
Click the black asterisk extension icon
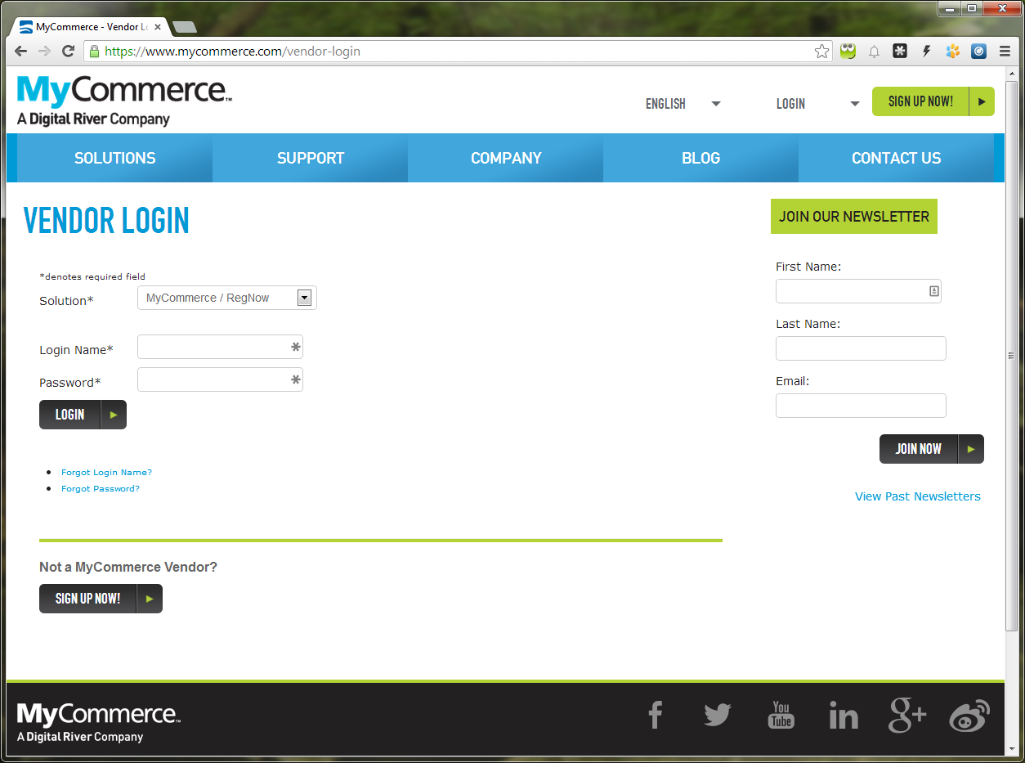[x=900, y=52]
